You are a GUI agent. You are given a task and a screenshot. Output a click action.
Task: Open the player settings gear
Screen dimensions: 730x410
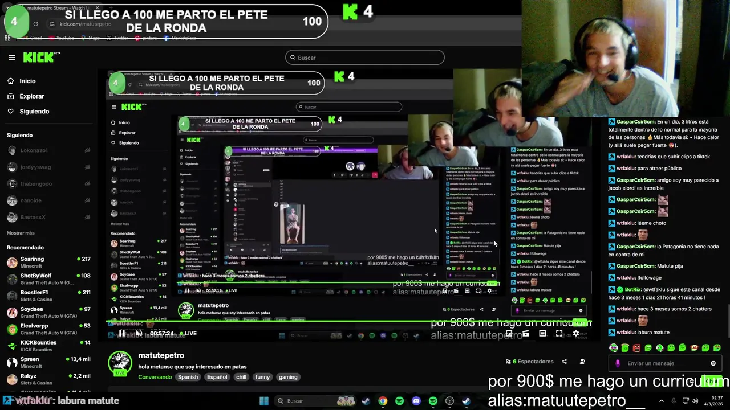click(x=575, y=334)
